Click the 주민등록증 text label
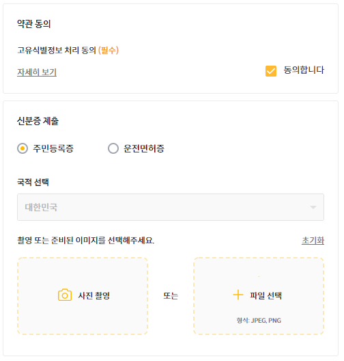This screenshot has width=344, height=361. (53, 148)
